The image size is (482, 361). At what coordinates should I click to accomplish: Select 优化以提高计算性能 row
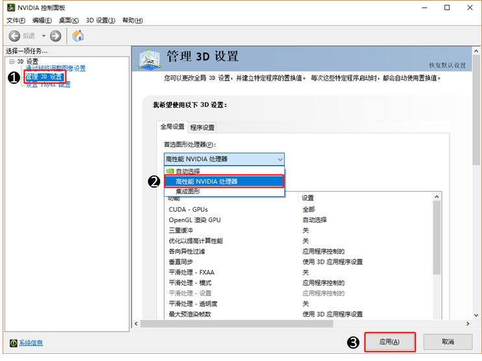[x=298, y=241]
